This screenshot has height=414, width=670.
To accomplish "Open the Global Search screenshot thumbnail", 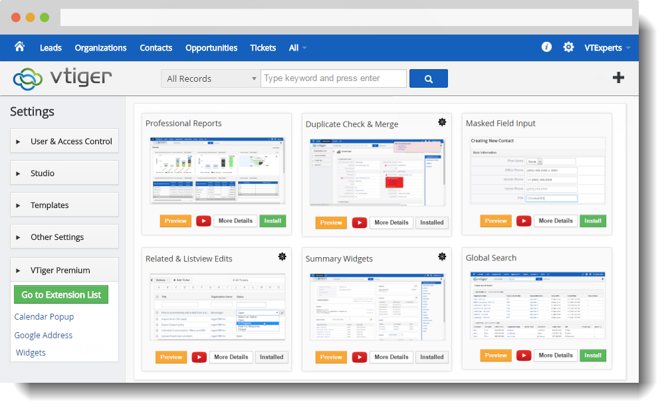I will 538,306.
